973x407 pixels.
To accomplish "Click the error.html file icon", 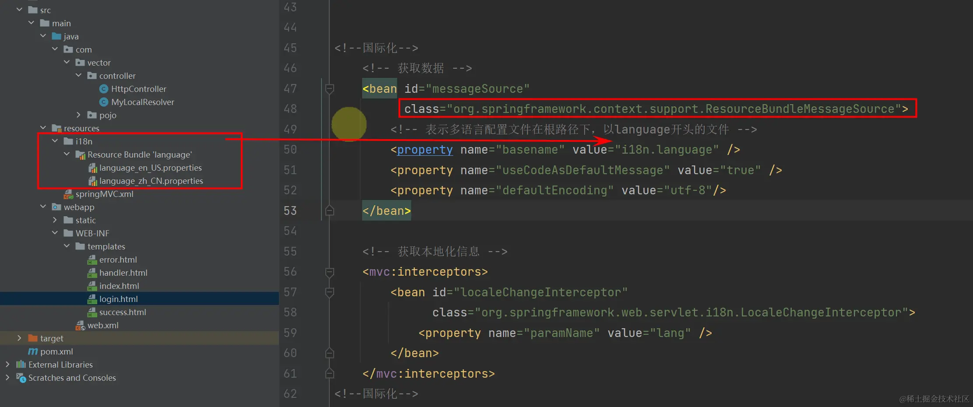I will tap(92, 260).
